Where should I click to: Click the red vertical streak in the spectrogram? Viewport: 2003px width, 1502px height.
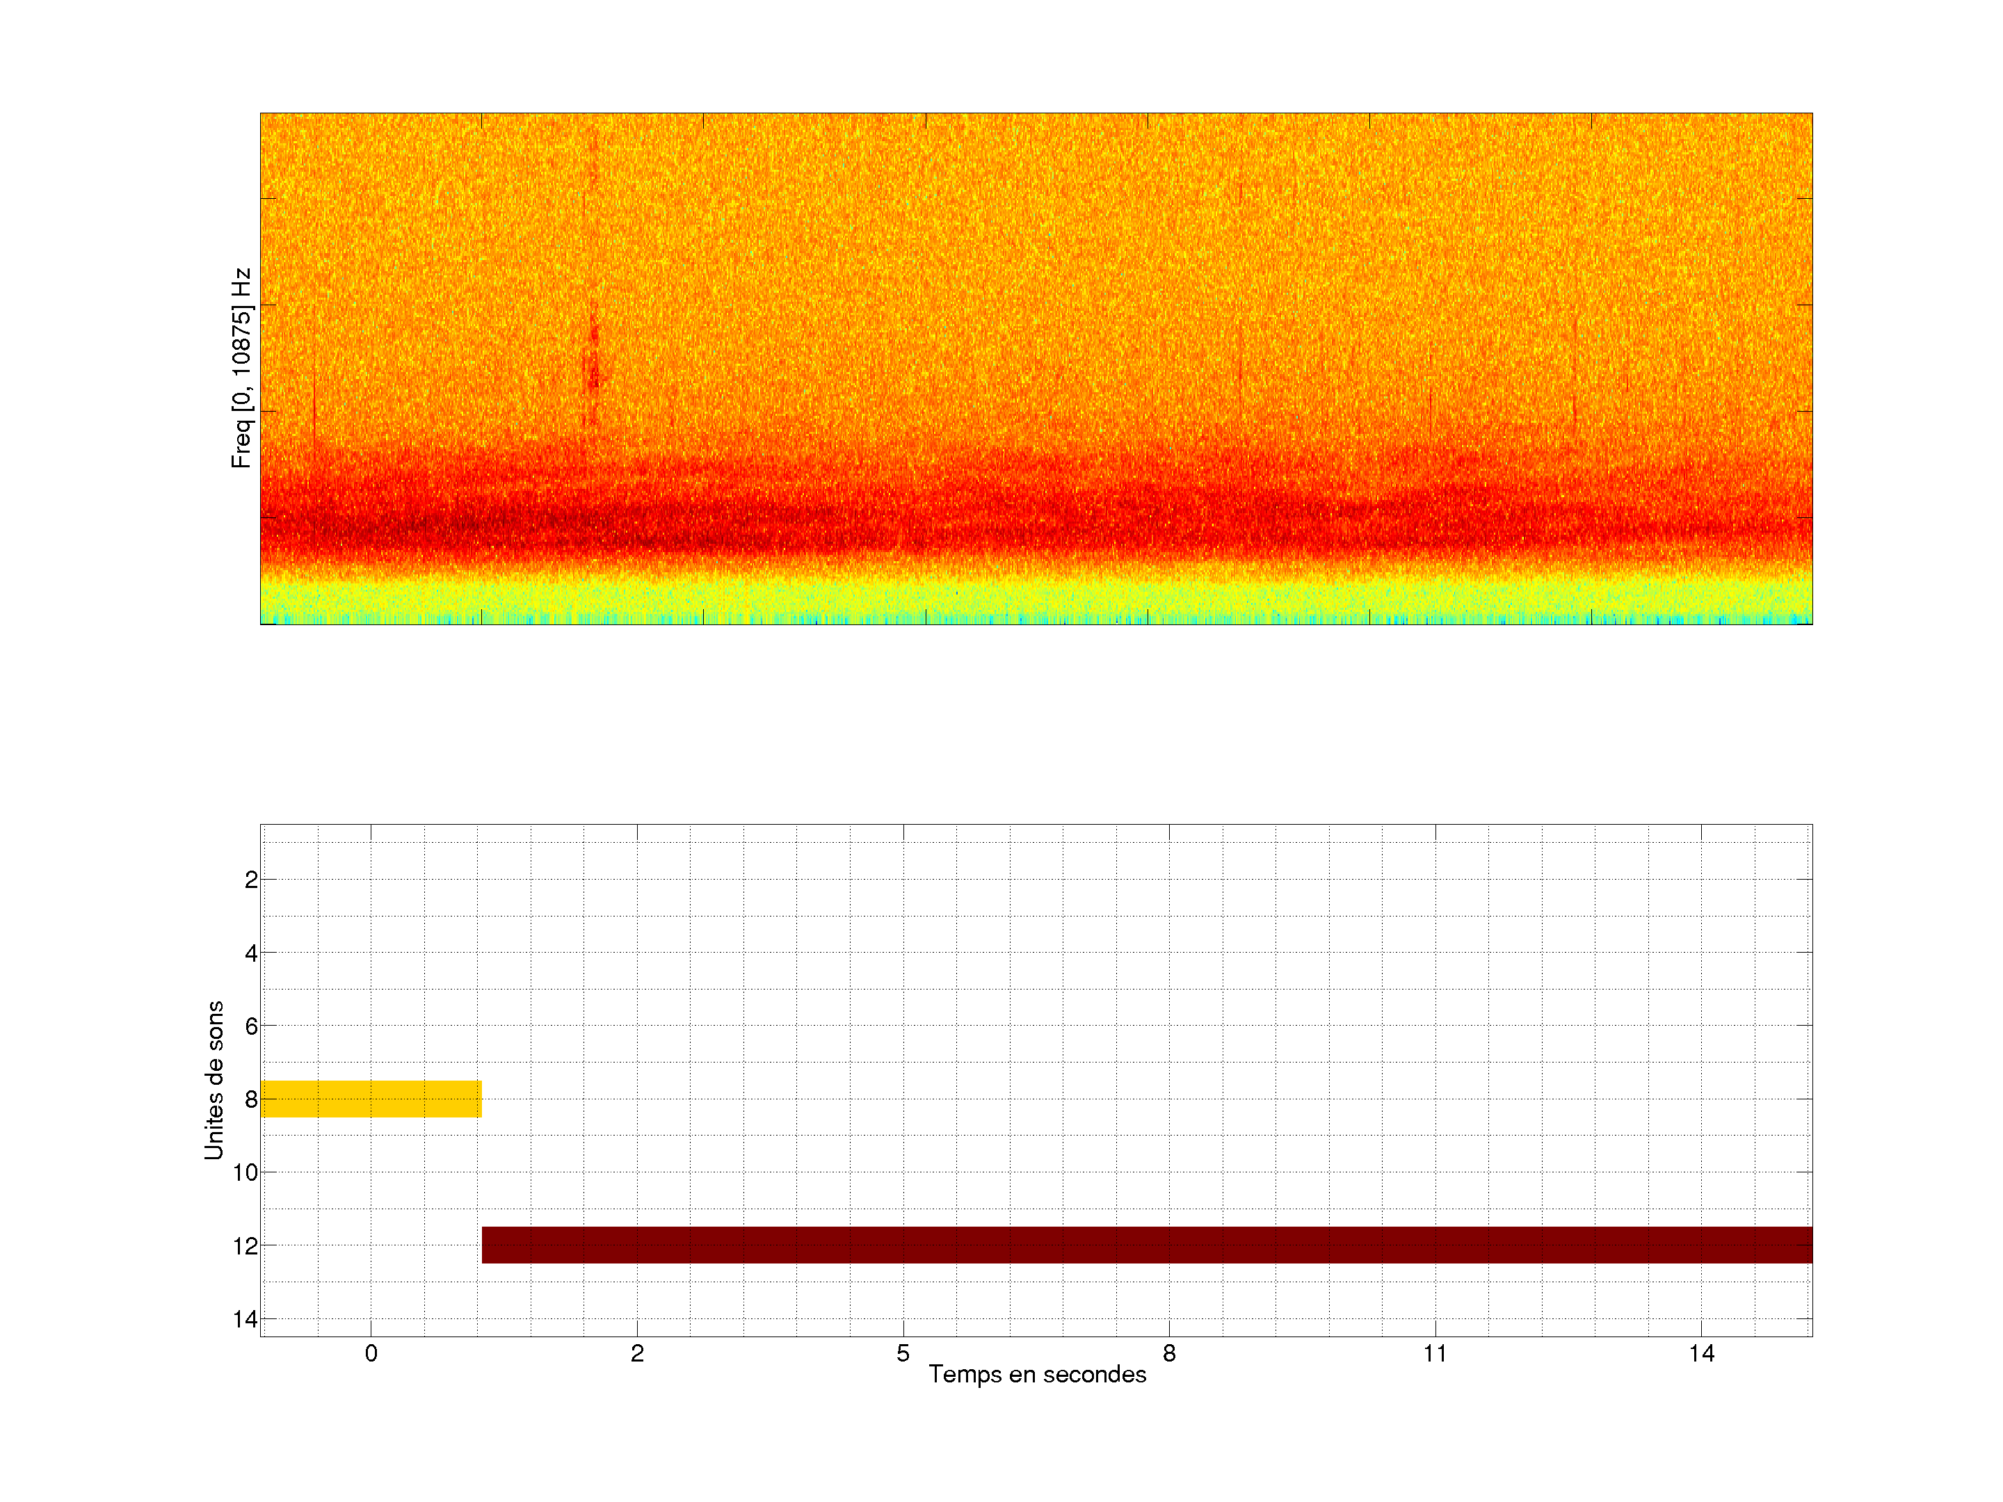(593, 357)
